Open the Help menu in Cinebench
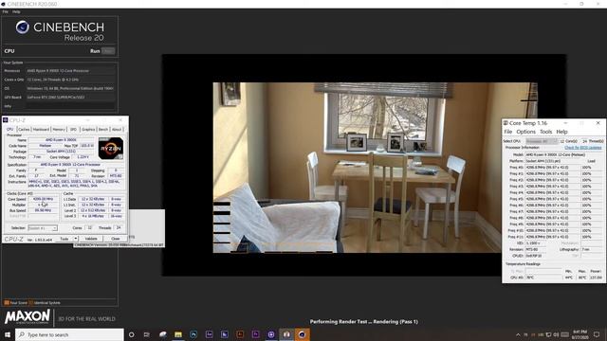This screenshot has width=607, height=341. point(16,12)
